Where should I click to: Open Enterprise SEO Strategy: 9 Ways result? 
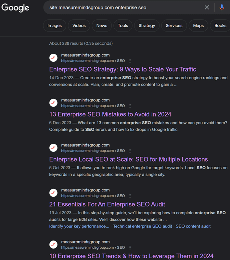122,69
